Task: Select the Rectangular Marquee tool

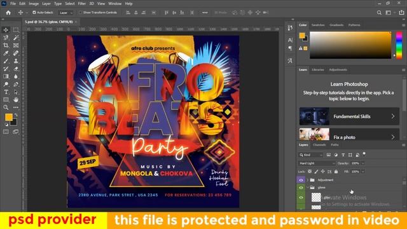Action: pos(16,30)
